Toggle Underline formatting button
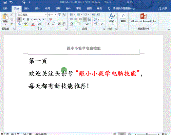The height and width of the screenshot is (135, 171). tap(28, 19)
